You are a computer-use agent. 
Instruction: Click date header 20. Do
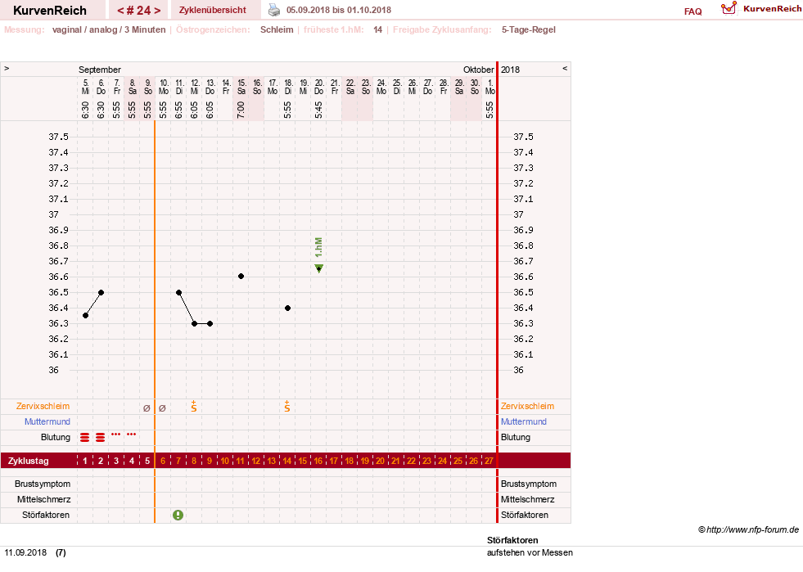click(x=318, y=87)
